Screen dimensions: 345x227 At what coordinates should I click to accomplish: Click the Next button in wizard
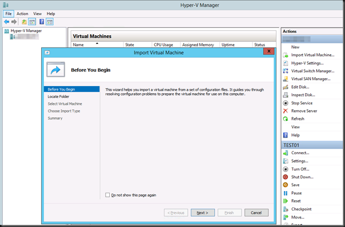[x=202, y=213]
